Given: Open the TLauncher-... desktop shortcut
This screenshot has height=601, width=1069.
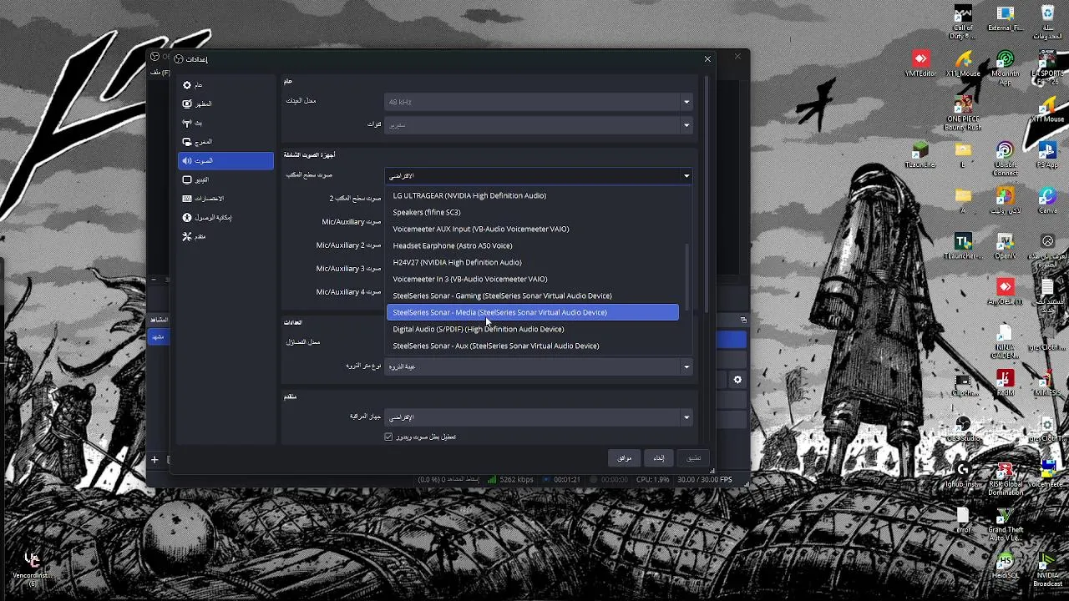Looking at the screenshot, I should (x=963, y=247).
